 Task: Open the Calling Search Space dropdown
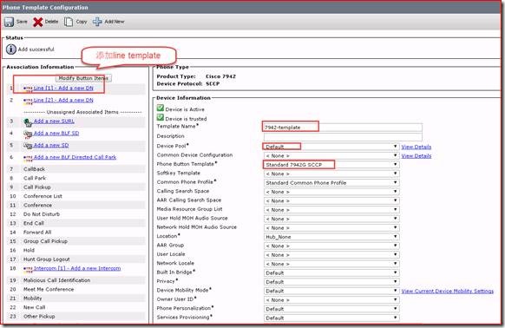tap(331, 192)
